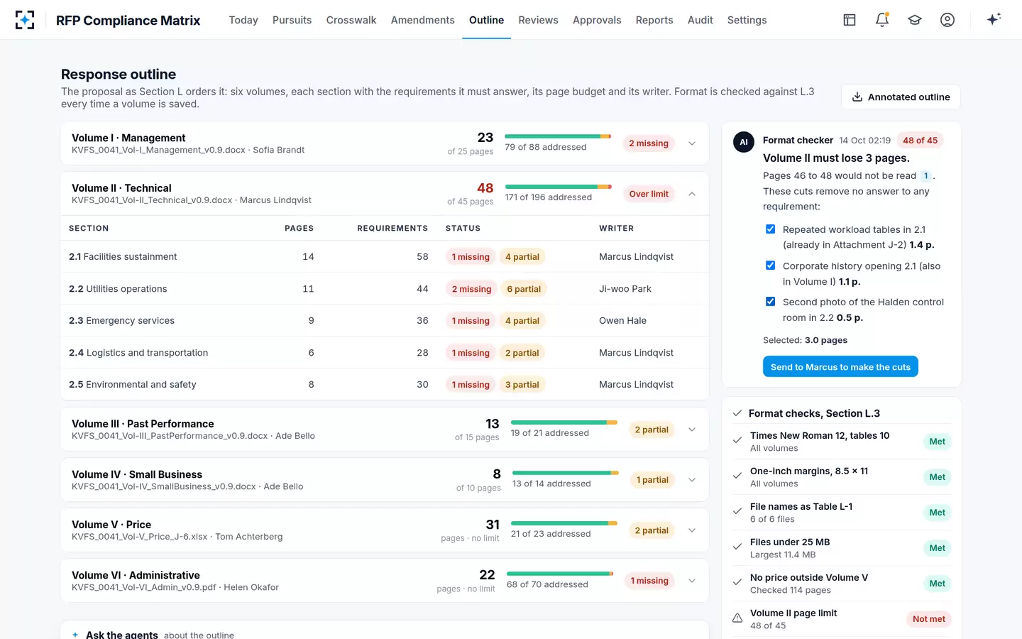Click the 'Over limit' badge on Volume II
1022x639 pixels.
pyautogui.click(x=649, y=194)
